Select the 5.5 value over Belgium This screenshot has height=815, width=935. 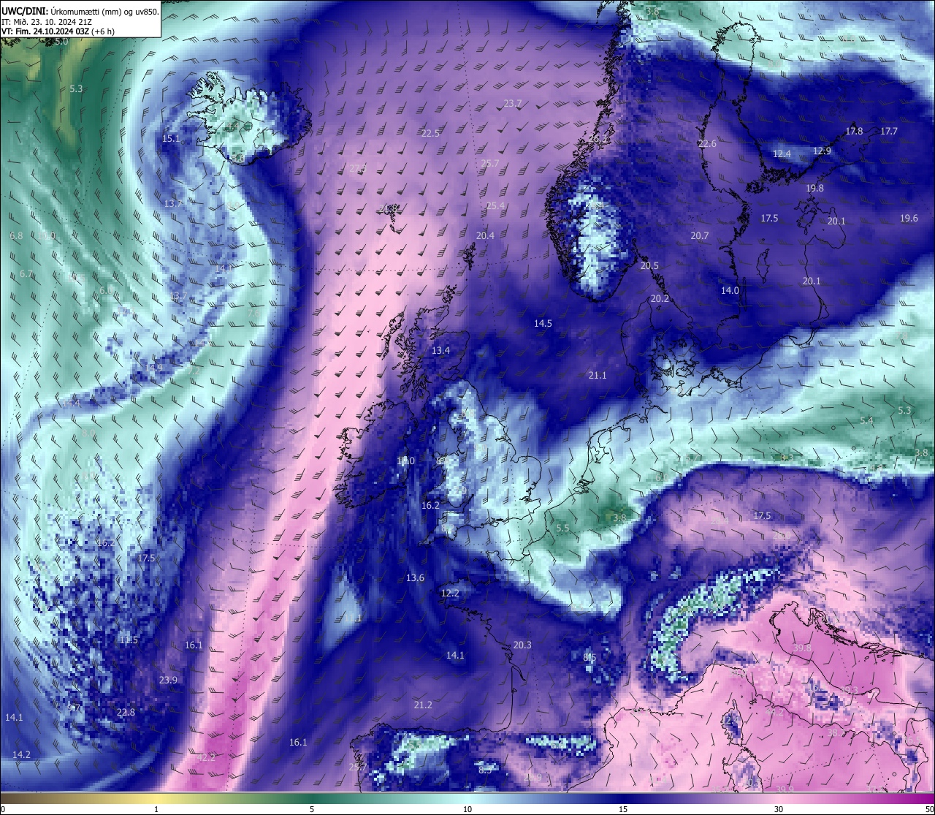point(562,528)
